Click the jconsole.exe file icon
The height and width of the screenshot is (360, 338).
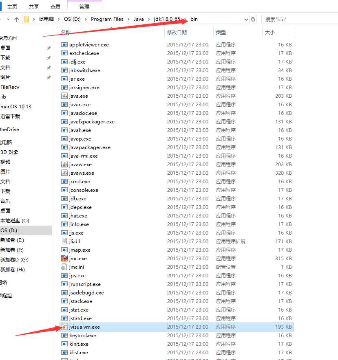(x=64, y=190)
